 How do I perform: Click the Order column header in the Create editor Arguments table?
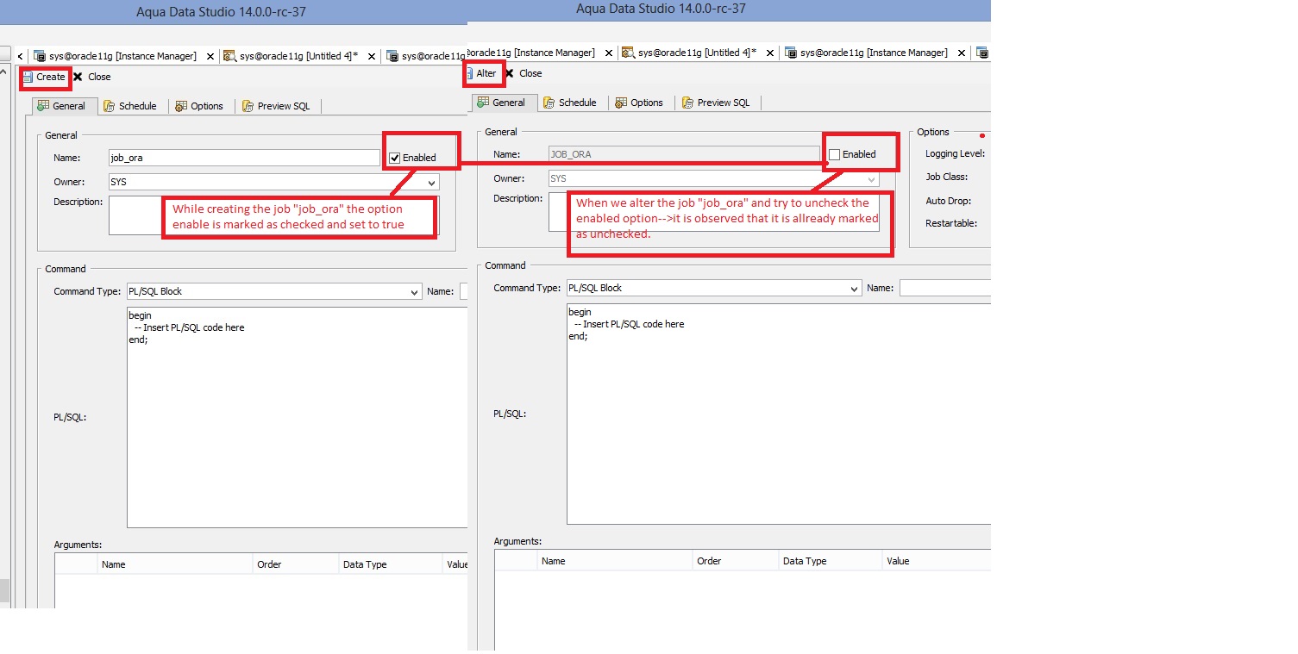[296, 564]
